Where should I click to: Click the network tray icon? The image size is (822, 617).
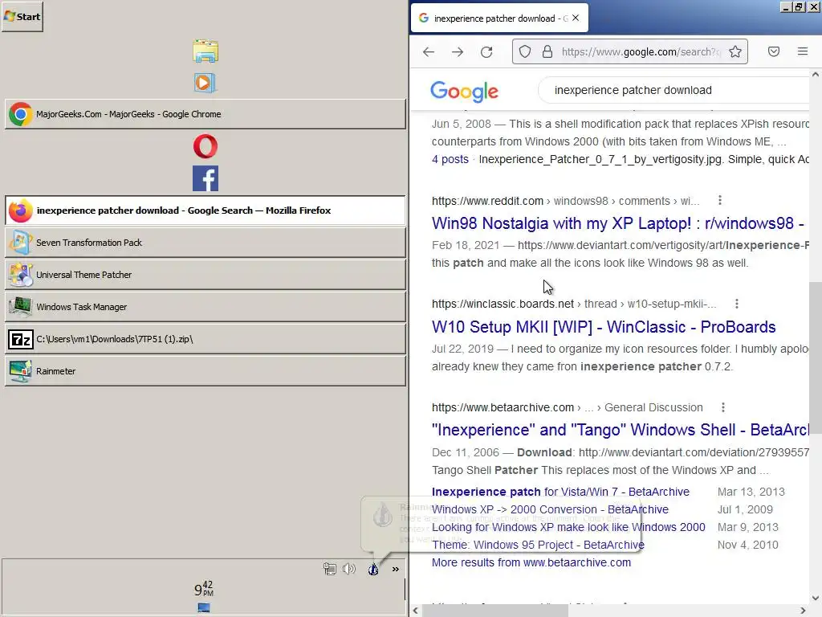330,570
